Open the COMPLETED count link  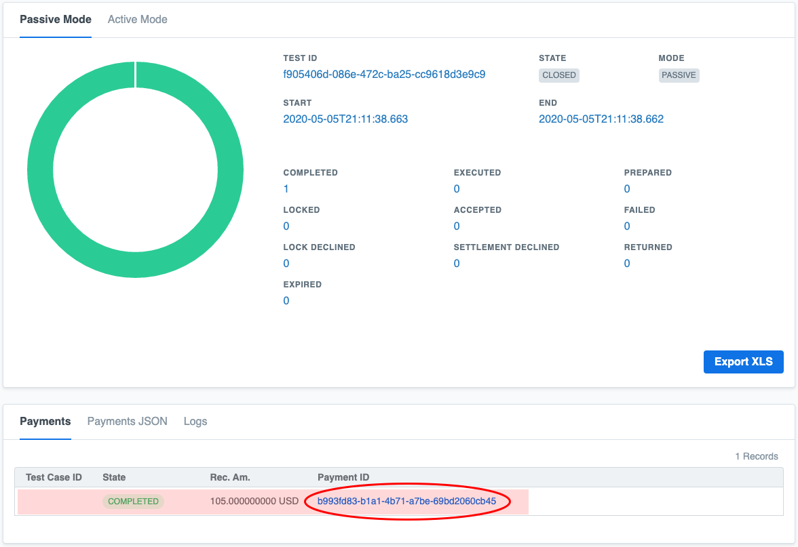286,188
